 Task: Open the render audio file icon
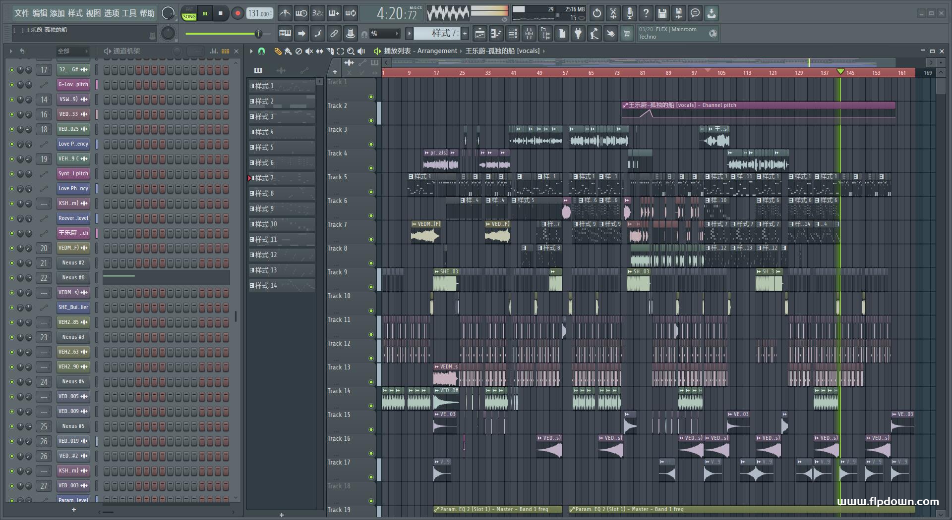tap(679, 13)
